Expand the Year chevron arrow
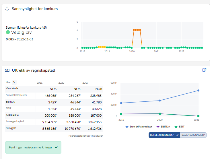 click(x=14, y=82)
